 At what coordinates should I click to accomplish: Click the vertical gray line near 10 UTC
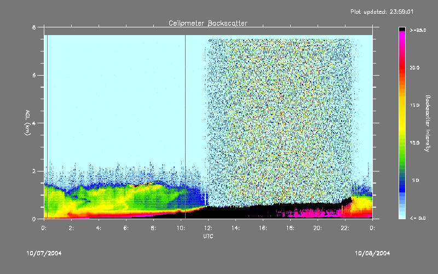click(185, 127)
